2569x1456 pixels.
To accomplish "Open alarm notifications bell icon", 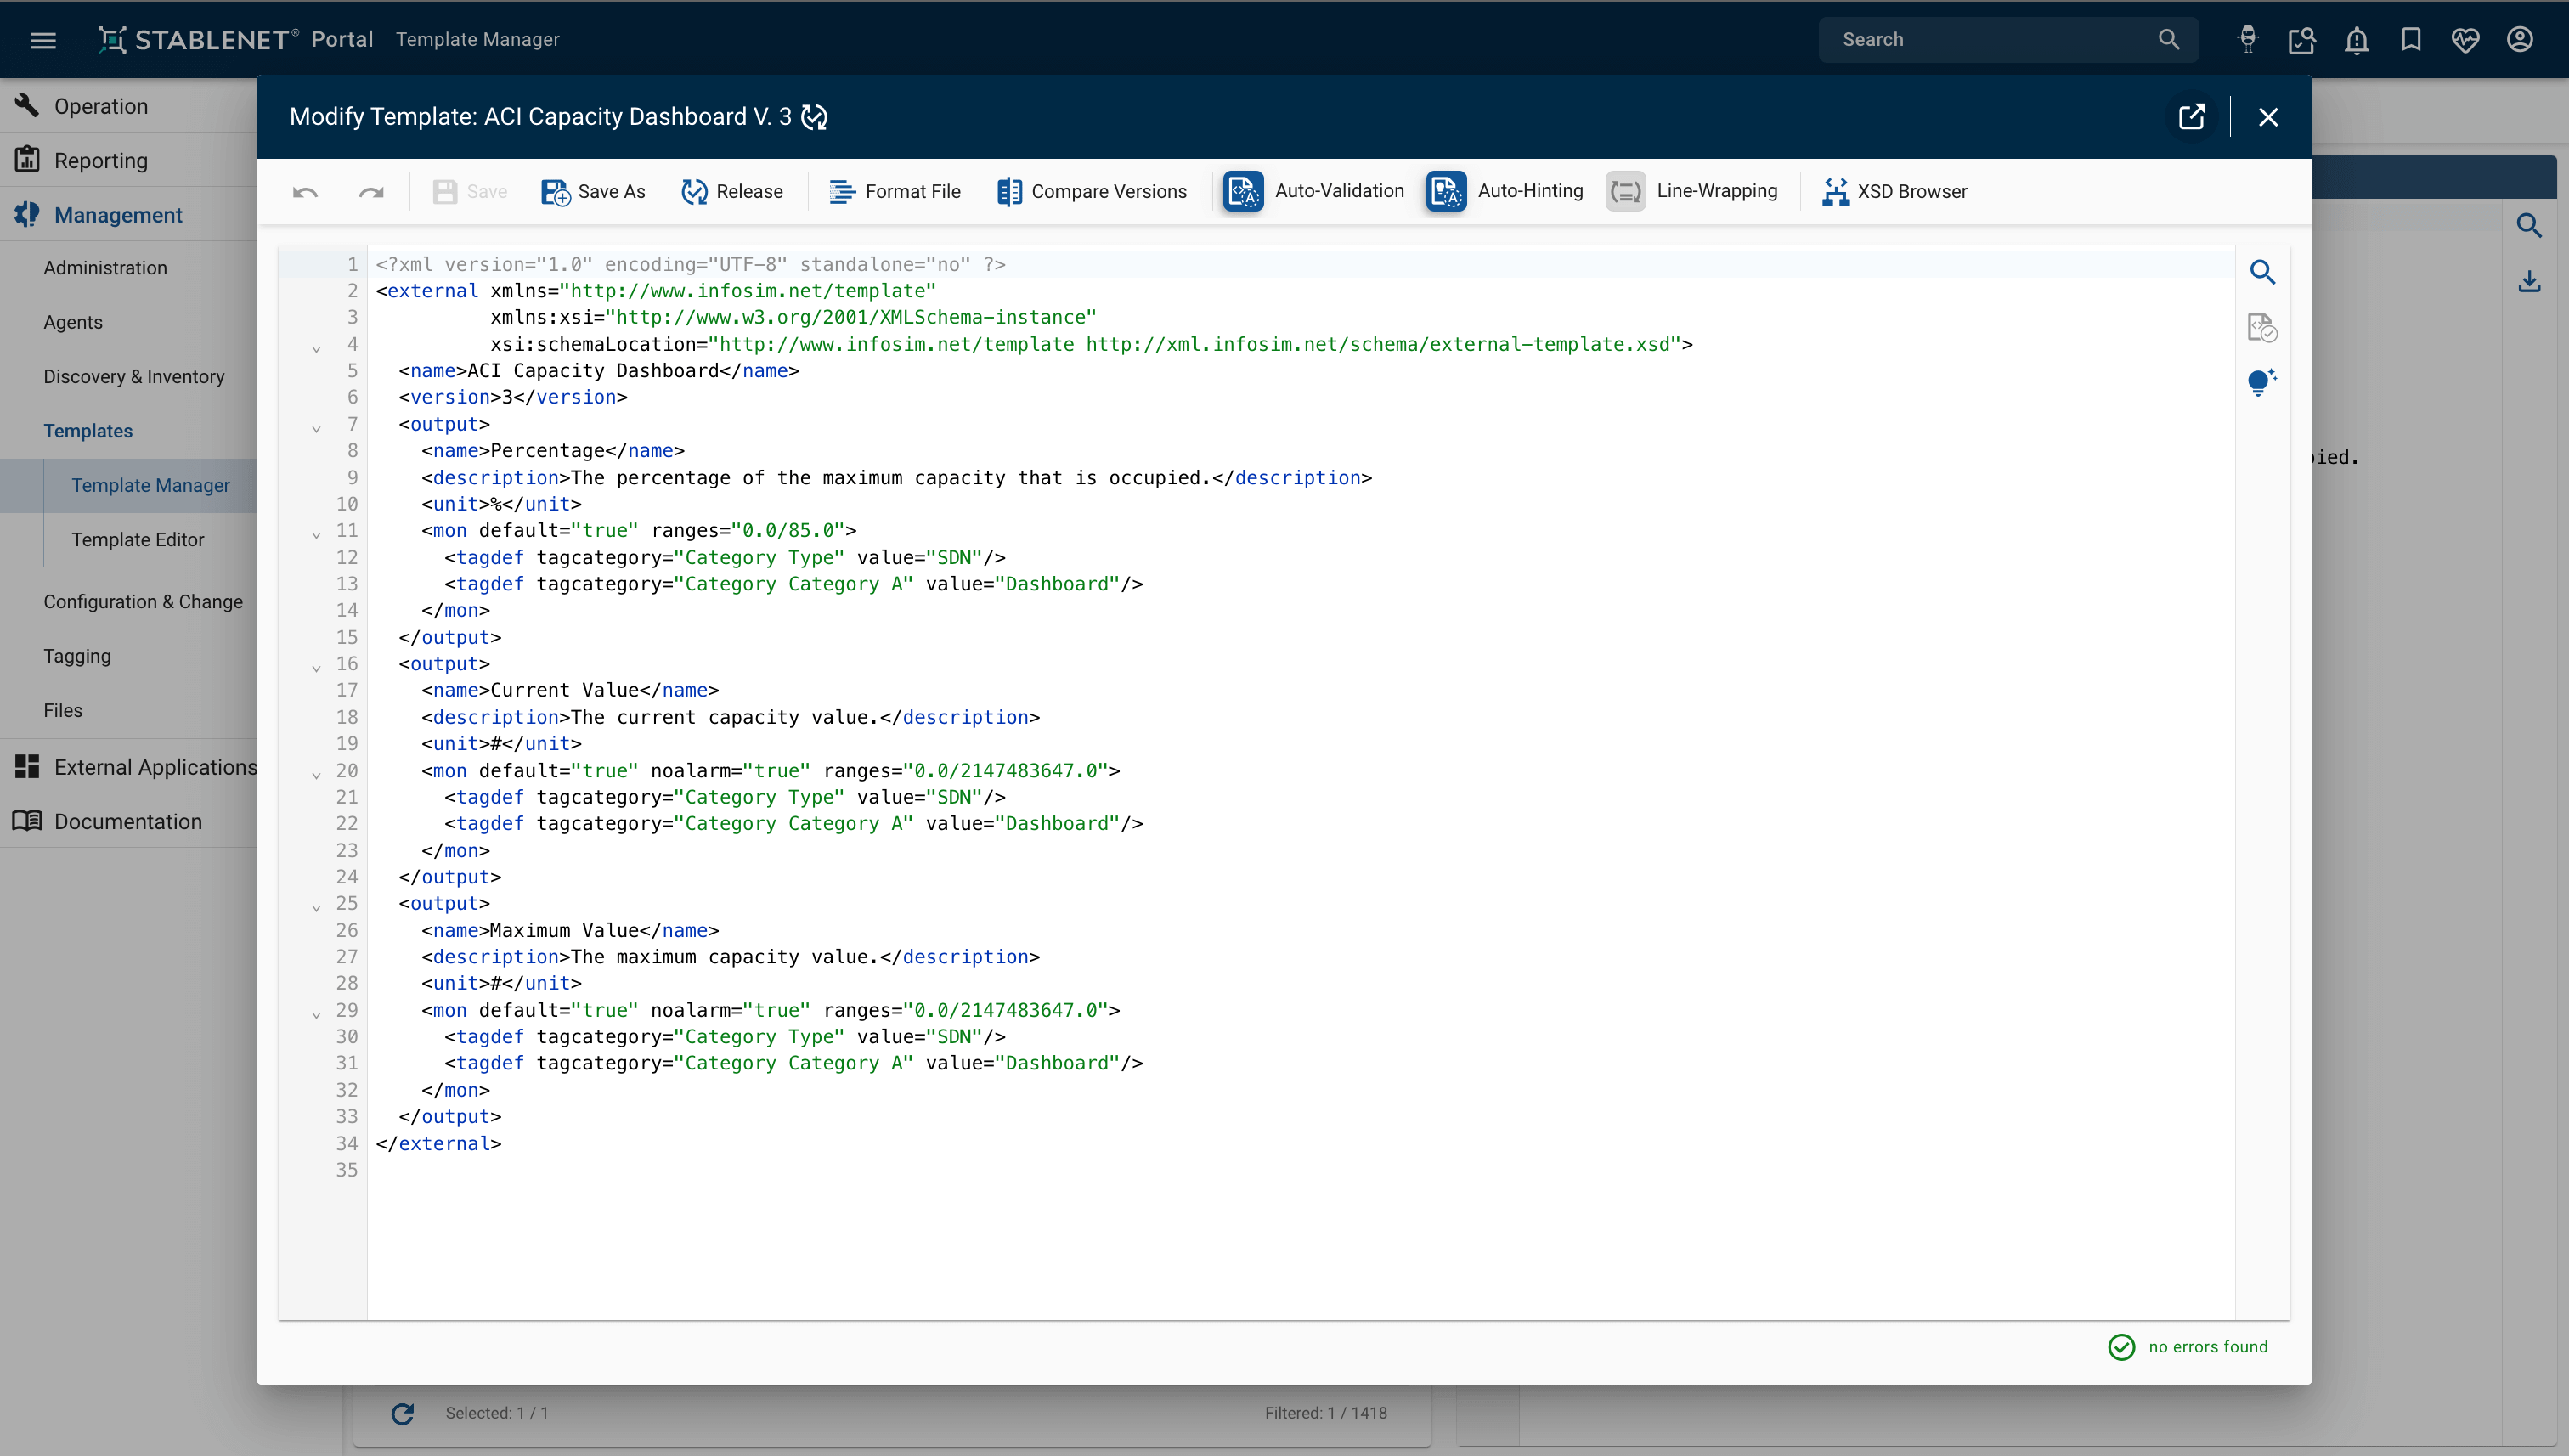I will tap(2357, 40).
